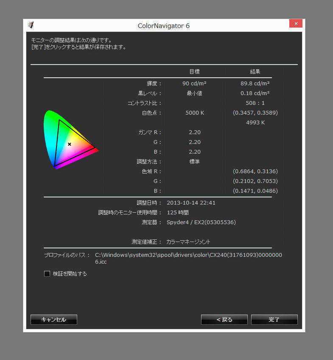The height and width of the screenshot is (360, 333).
Task: Click the 輝度 row label
Action: click(x=154, y=83)
